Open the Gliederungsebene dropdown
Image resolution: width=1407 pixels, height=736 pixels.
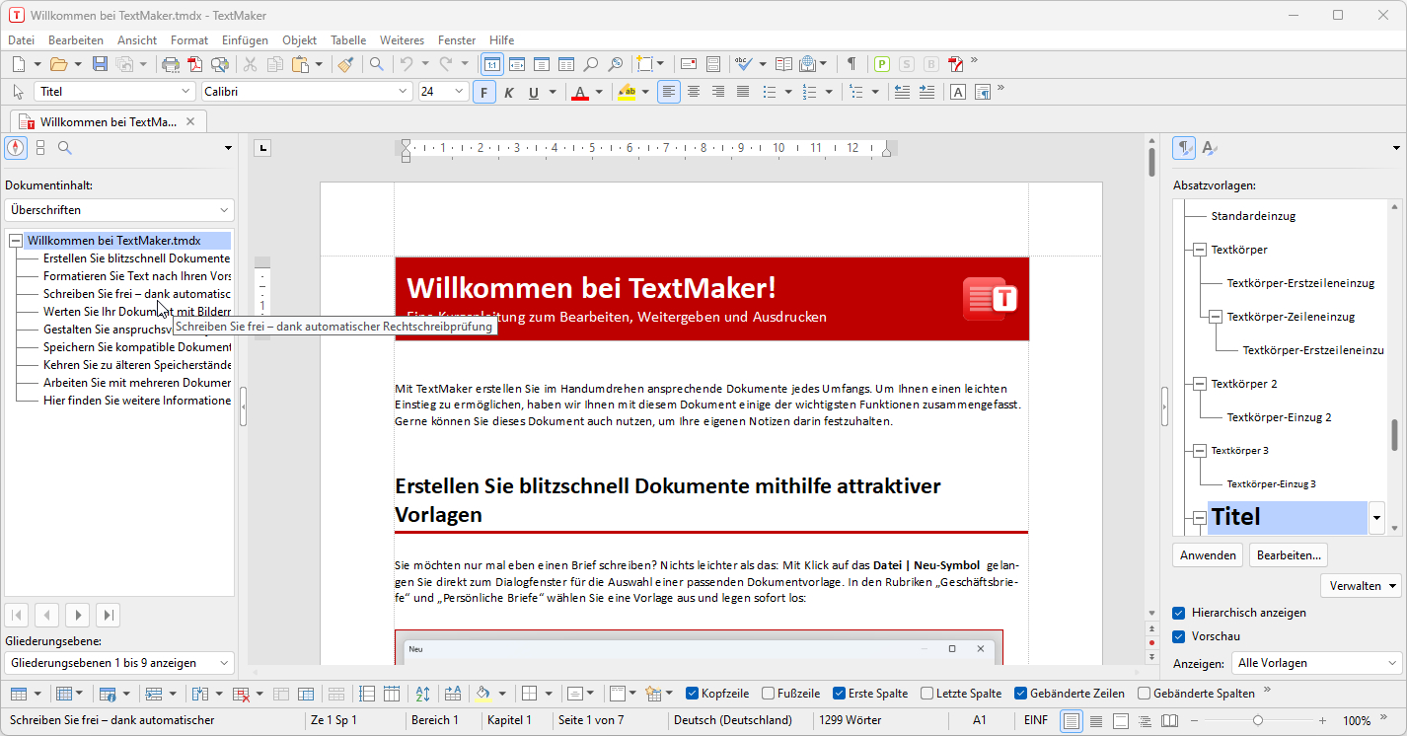click(118, 663)
